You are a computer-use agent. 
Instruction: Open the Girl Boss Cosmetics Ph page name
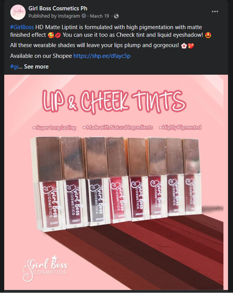point(58,8)
